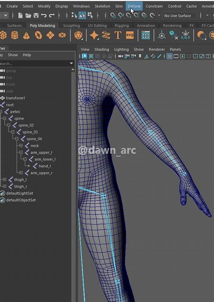Collapse the arm_upper_l joint

[21, 152]
